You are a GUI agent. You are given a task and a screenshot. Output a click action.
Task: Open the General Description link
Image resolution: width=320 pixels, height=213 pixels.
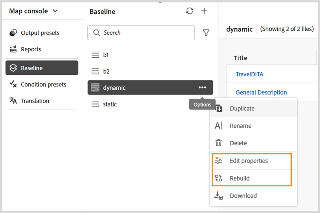click(261, 92)
